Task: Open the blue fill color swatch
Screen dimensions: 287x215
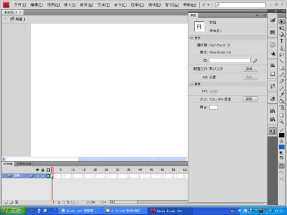Action: pyautogui.click(x=281, y=147)
